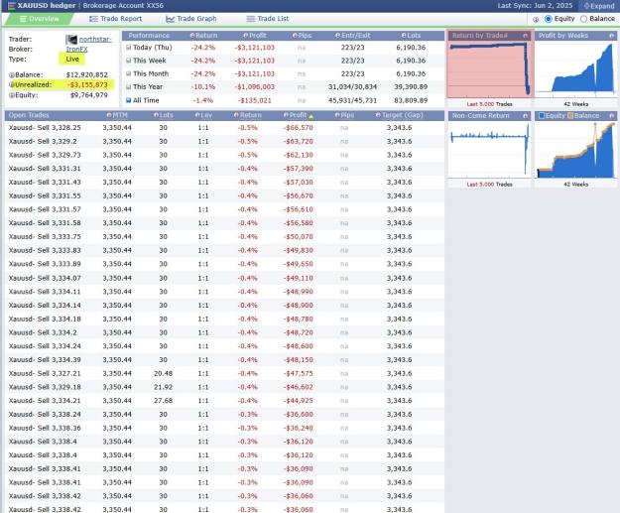Viewport: 620px width, 513px height.
Task: Select the This Month period selector
Action: point(129,73)
